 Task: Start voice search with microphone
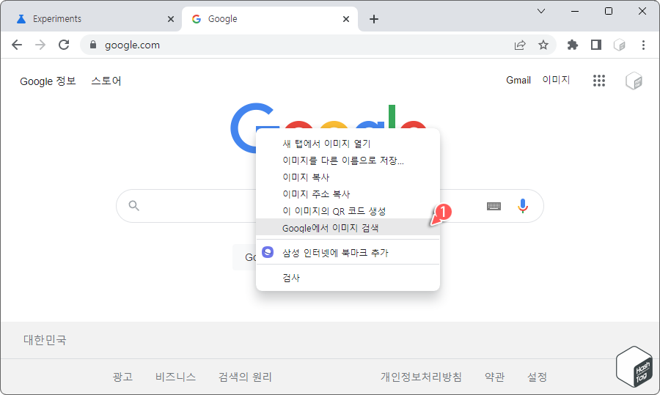[x=523, y=206]
